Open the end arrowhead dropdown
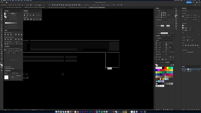This screenshot has width=201, height=113. (x=169, y=26)
